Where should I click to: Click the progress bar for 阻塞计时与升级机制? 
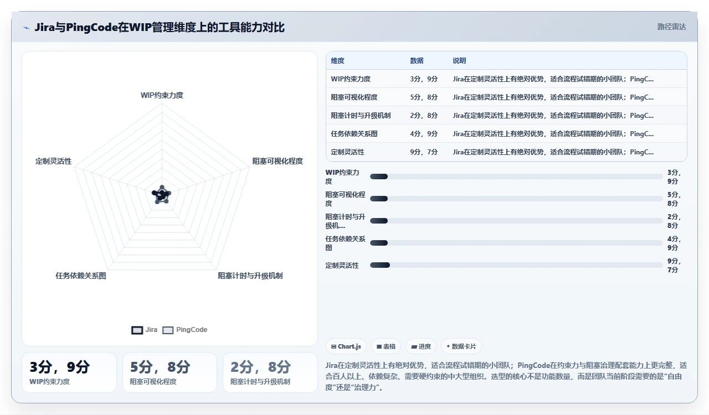pyautogui.click(x=516, y=221)
